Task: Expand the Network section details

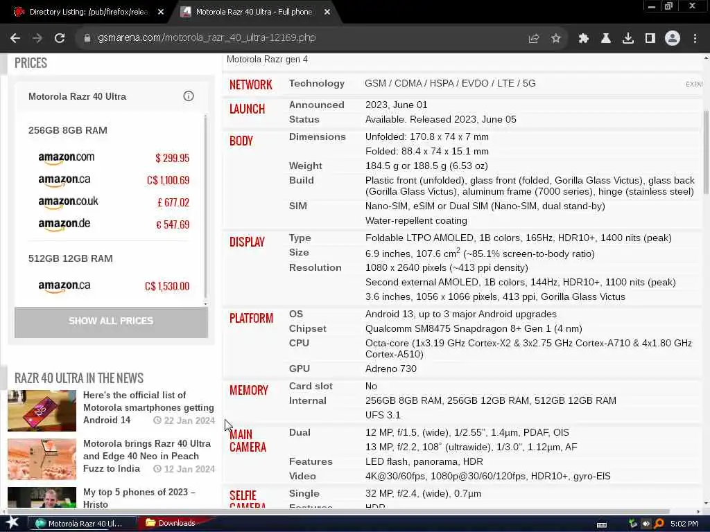Action: pyautogui.click(x=693, y=84)
